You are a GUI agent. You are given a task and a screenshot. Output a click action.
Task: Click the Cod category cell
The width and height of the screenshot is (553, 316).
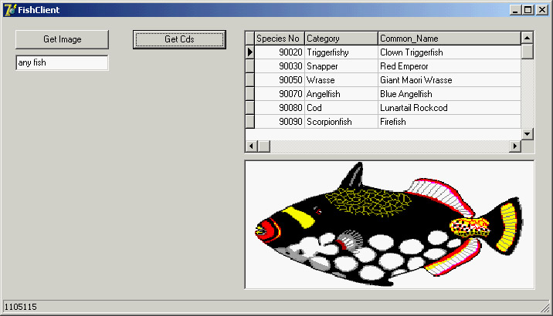341,108
